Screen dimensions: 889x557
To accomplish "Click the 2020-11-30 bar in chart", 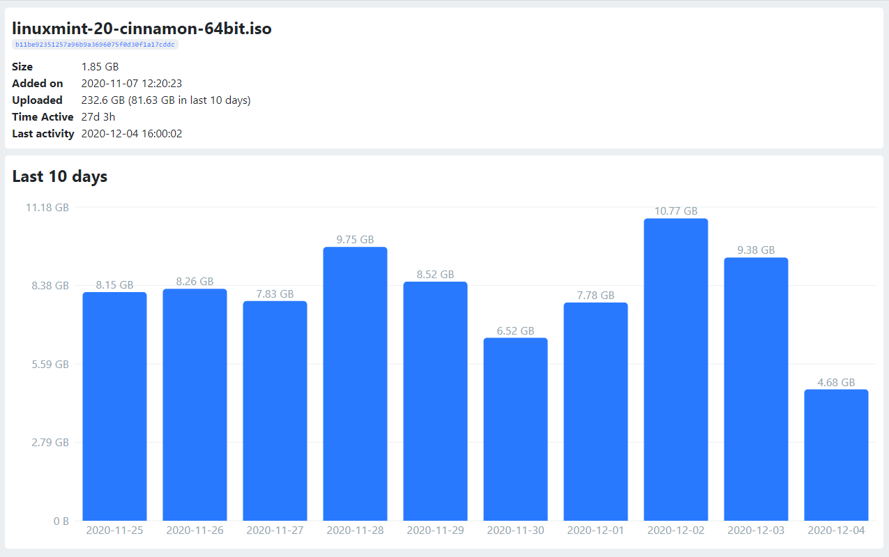I will [x=515, y=429].
